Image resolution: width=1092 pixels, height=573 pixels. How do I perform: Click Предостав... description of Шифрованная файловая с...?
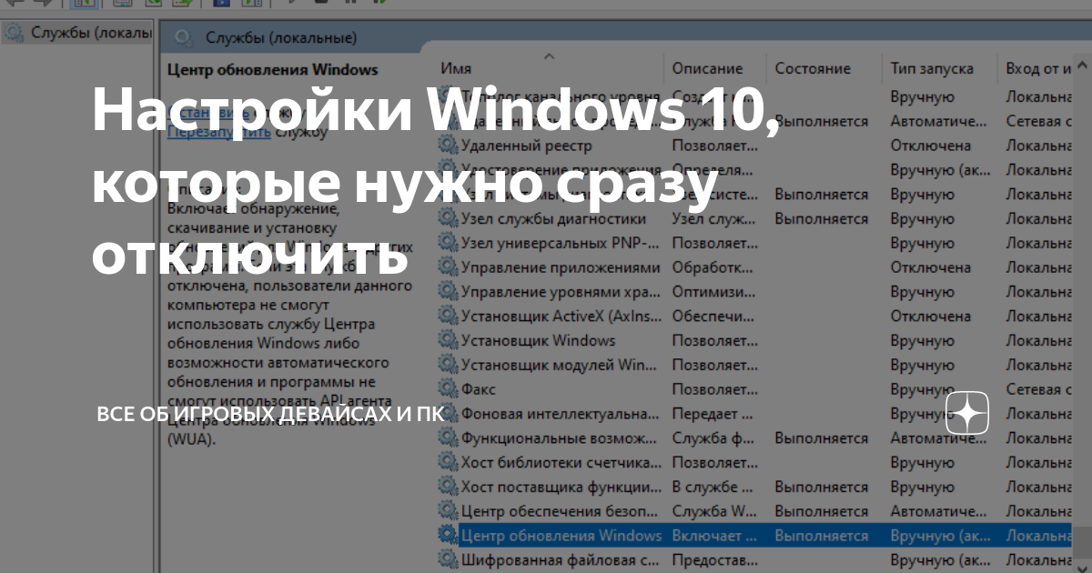tap(714, 560)
